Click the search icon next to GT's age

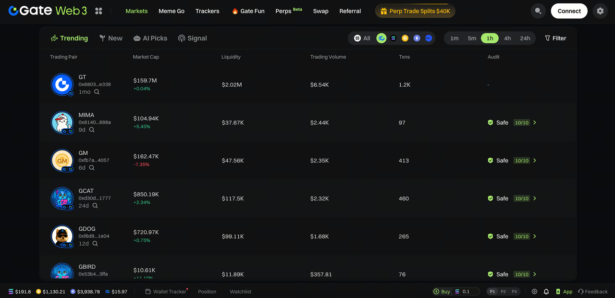(x=97, y=92)
